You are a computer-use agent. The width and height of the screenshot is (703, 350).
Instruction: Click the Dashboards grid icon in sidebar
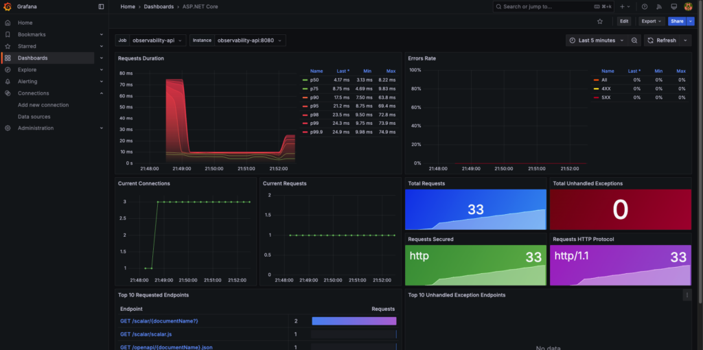(x=8, y=58)
